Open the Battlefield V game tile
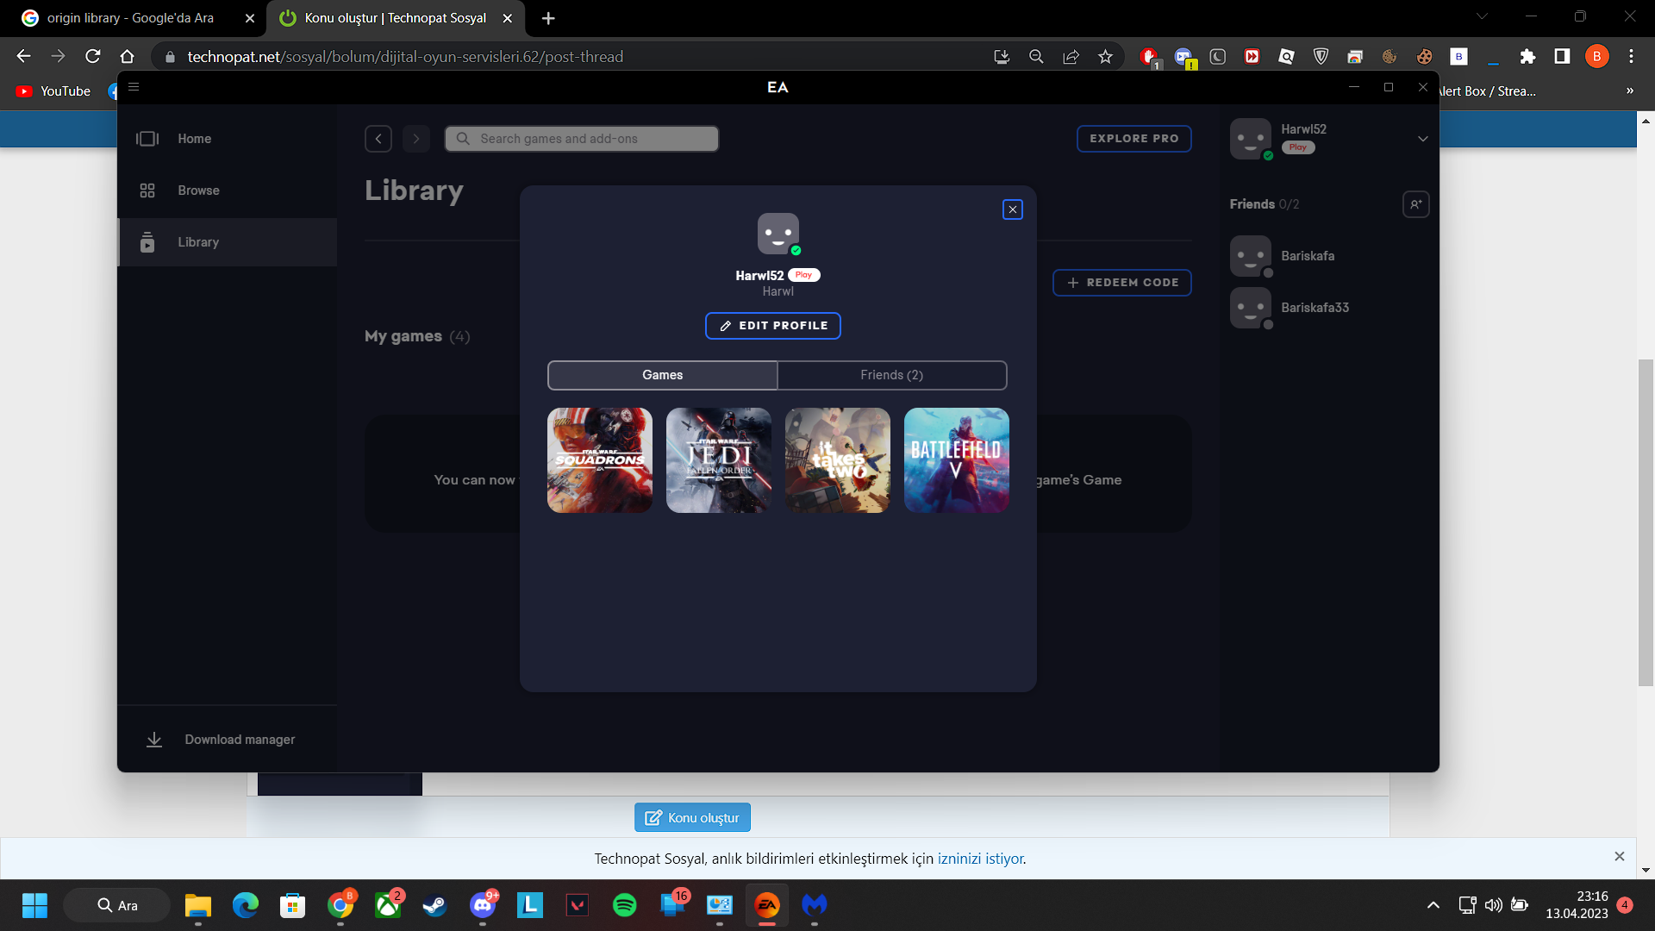This screenshot has height=931, width=1655. (x=956, y=460)
